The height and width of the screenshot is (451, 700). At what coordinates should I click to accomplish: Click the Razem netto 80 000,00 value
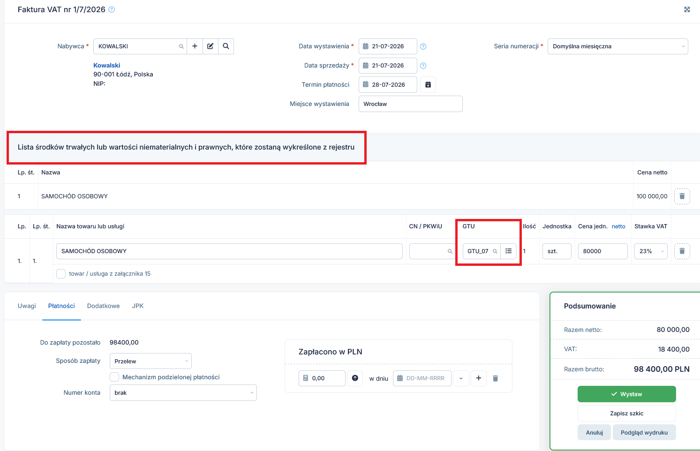point(673,330)
